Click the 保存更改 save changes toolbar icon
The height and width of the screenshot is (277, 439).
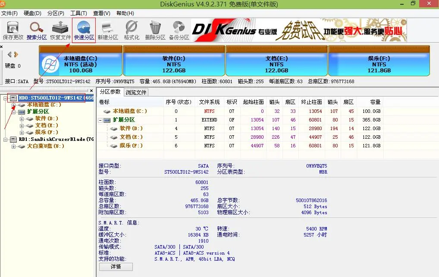tap(13, 31)
